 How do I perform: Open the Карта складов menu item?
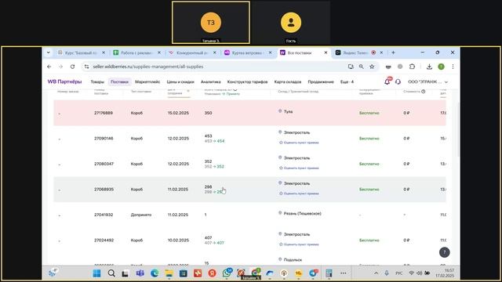[288, 81]
